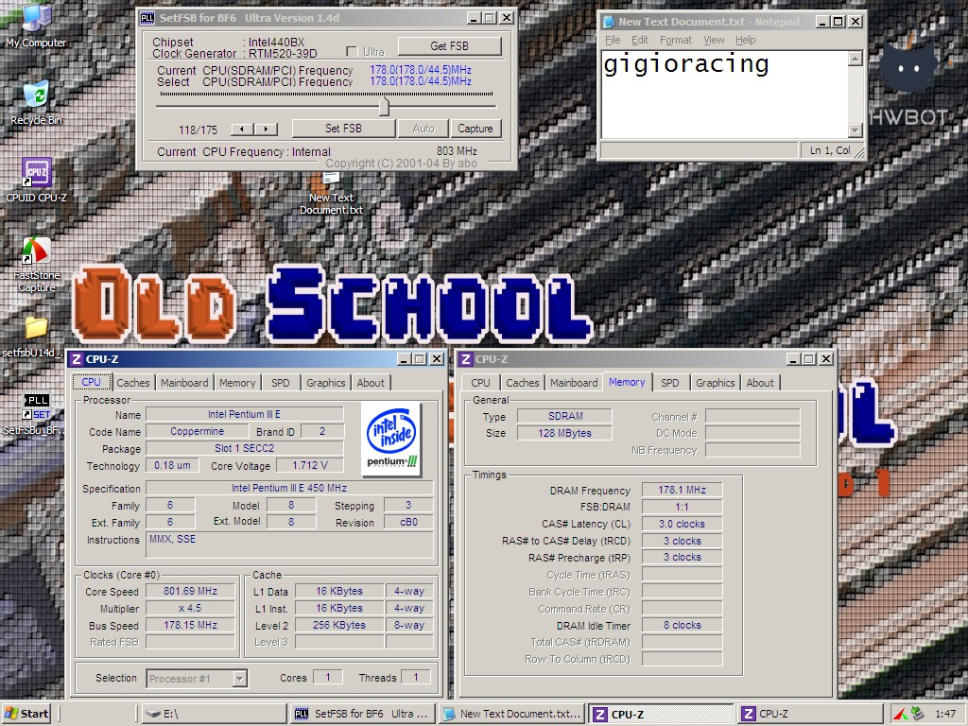
Task: Switch to Mainboard tab in left CPU-Z
Action: pyautogui.click(x=184, y=383)
